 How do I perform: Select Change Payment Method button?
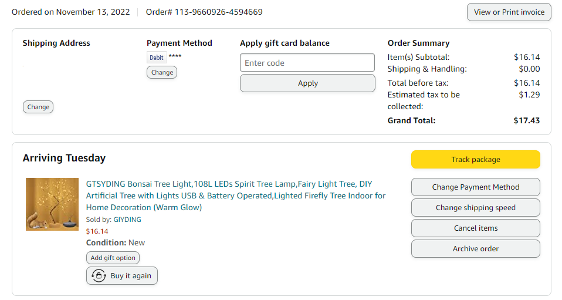[475, 187]
